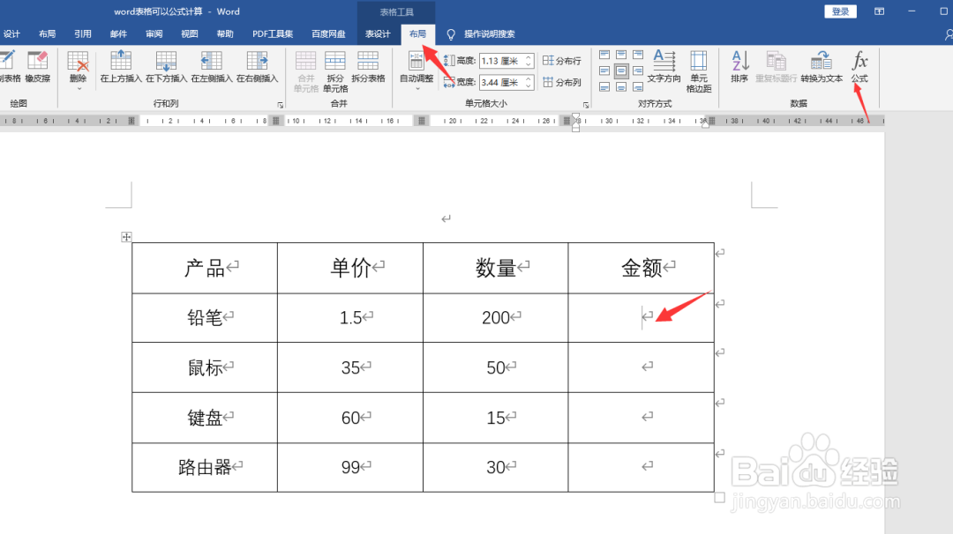Select the 布局 tab under 表格工具
This screenshot has width=953, height=534.
coord(417,34)
